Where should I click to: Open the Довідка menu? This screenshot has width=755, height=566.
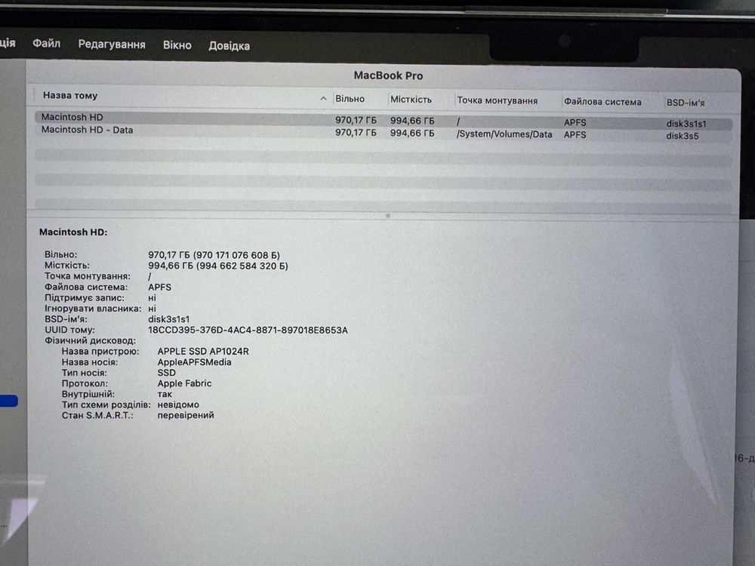click(x=230, y=46)
